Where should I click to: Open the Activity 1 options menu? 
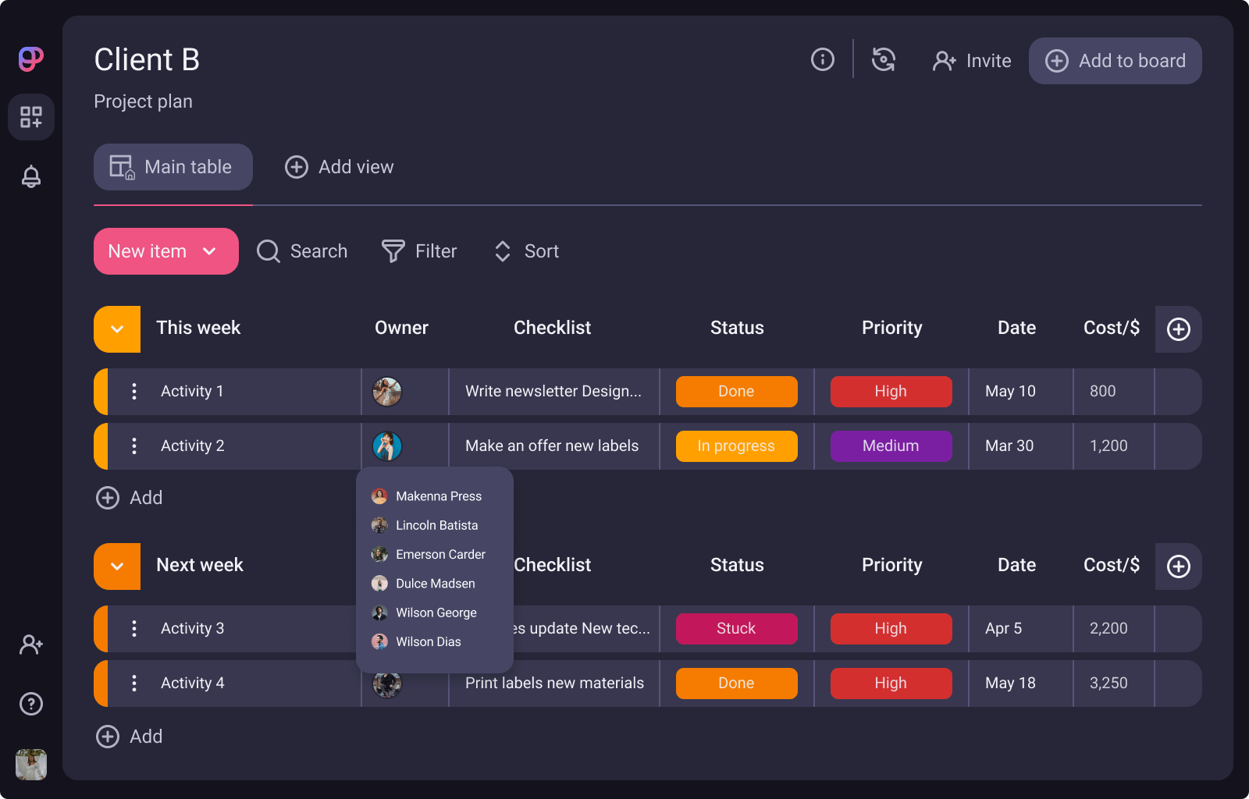[x=134, y=392]
